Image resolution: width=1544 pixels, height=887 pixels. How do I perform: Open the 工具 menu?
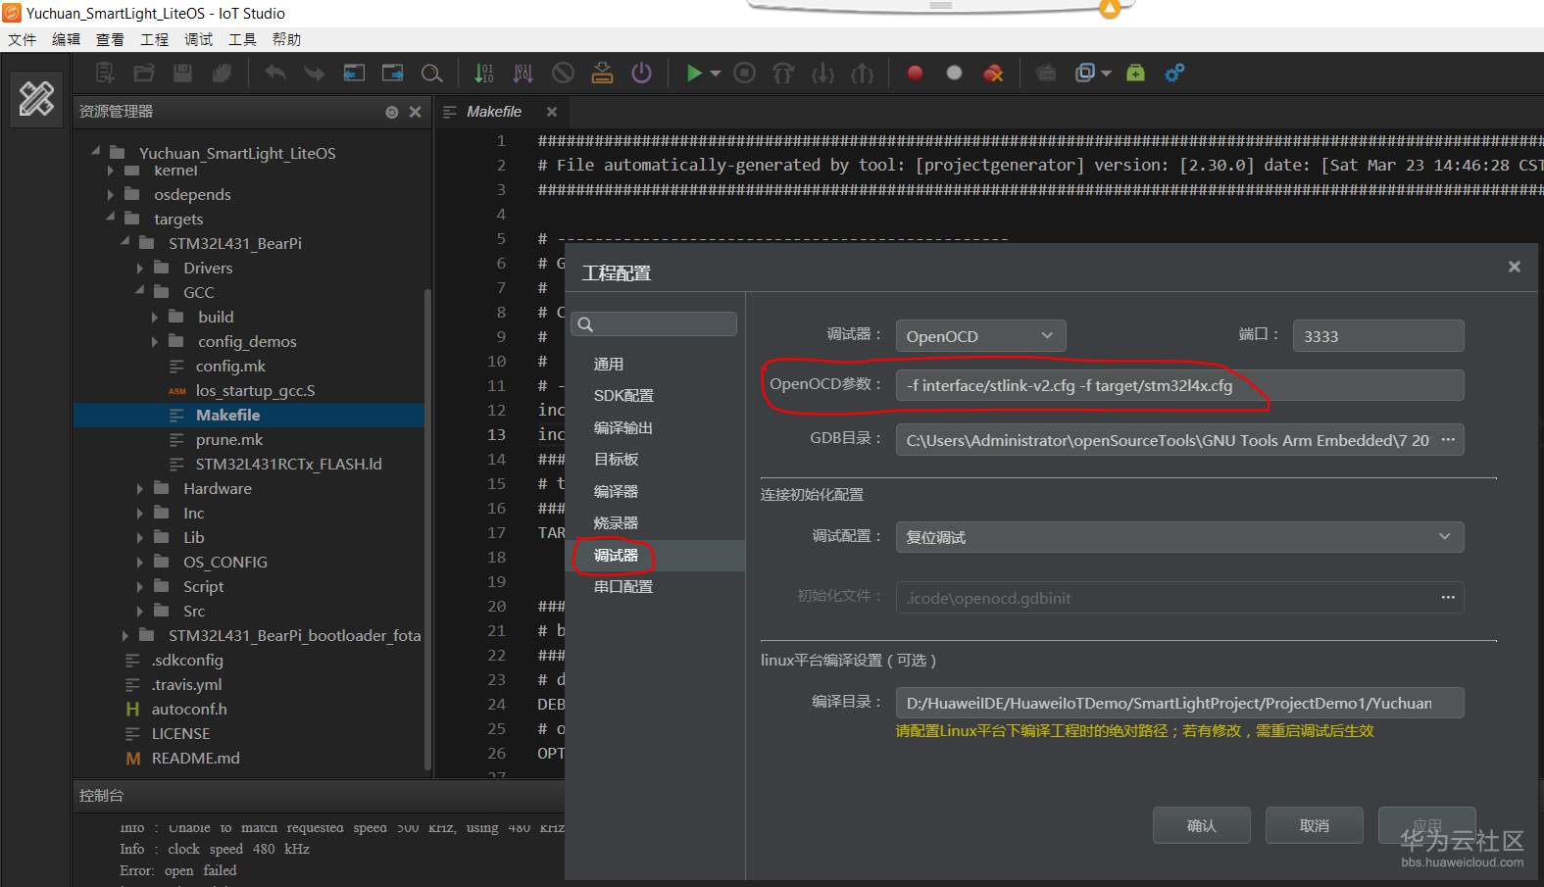[x=243, y=39]
